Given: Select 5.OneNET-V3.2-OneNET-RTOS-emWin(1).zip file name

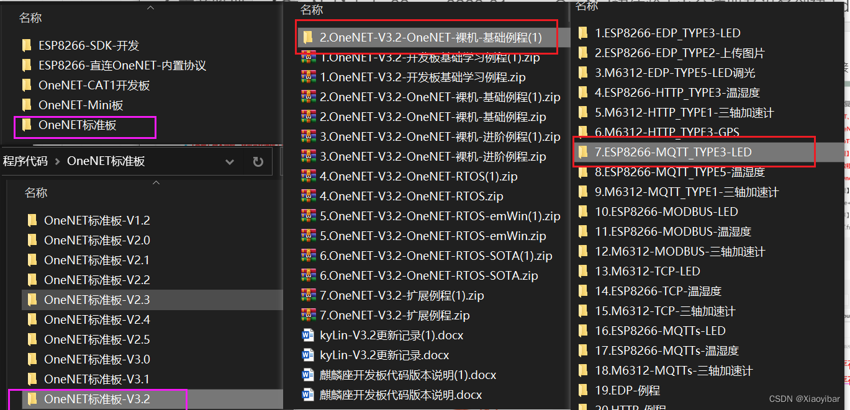Looking at the screenshot, I should pos(440,216).
